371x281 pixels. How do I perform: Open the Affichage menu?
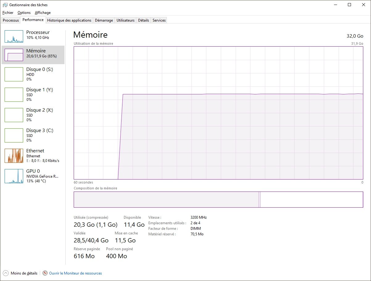(43, 13)
